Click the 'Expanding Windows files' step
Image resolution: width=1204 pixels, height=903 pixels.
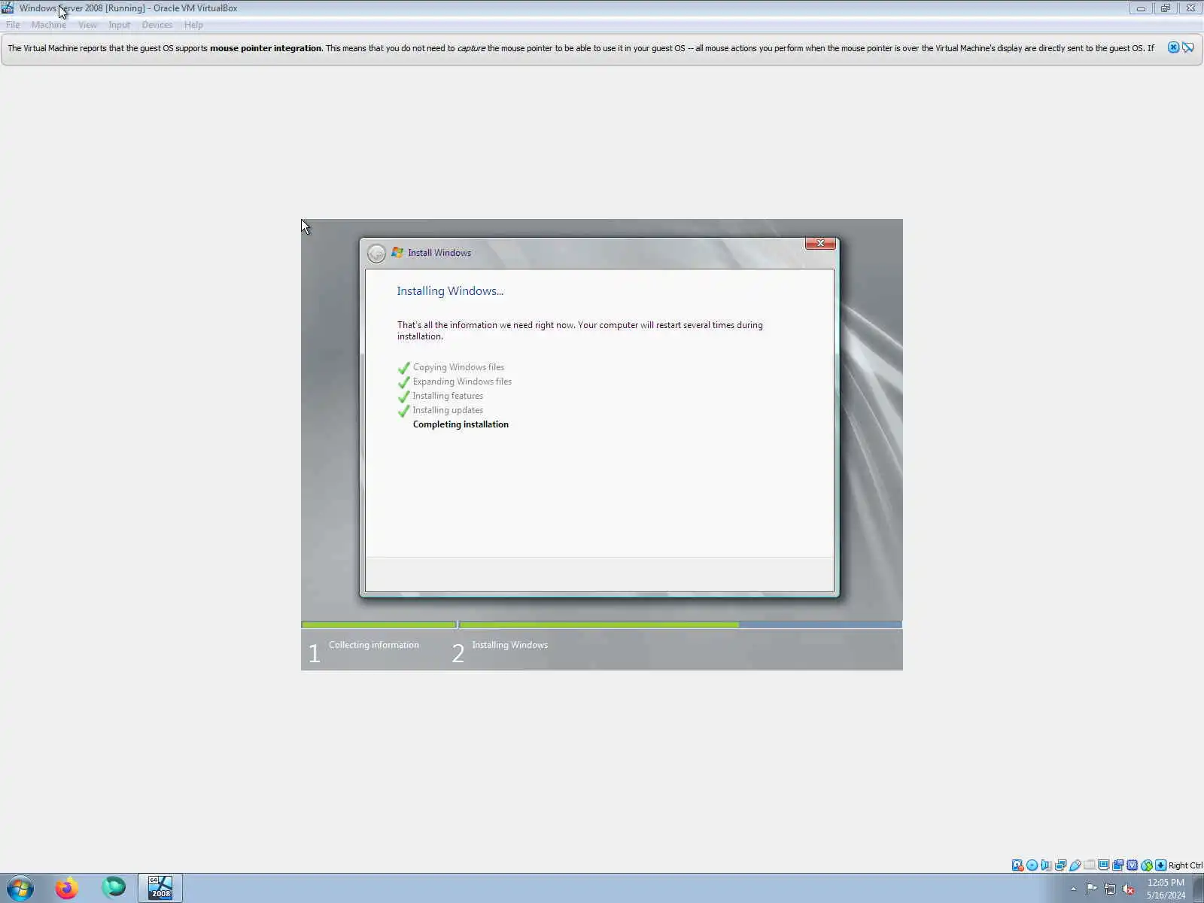(462, 382)
